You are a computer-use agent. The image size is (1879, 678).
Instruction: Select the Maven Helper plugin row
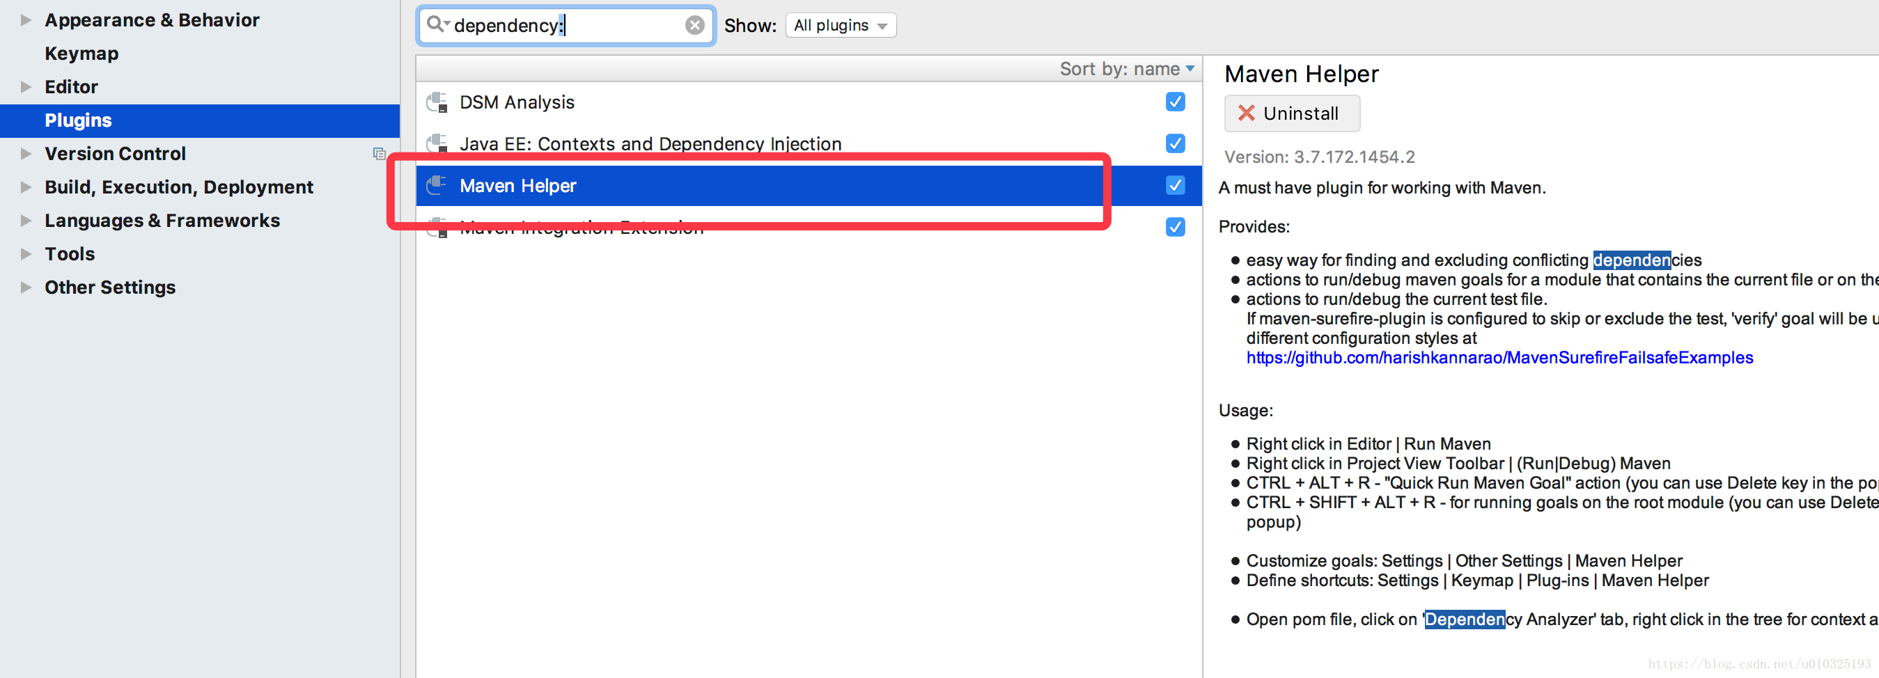[808, 185]
